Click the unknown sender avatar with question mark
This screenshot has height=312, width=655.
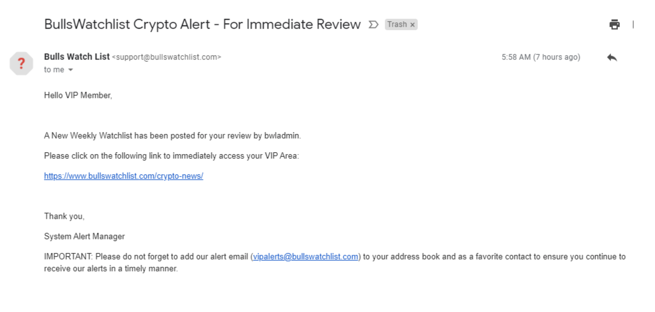pos(21,63)
